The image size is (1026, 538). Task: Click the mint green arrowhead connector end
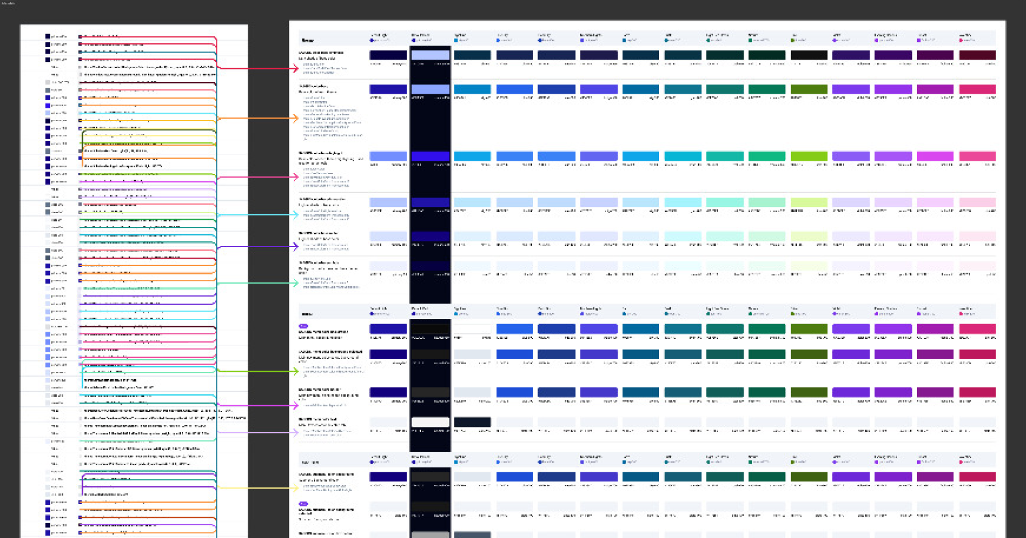296,283
